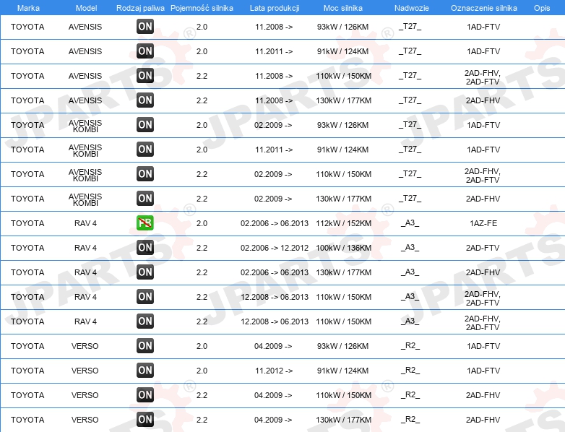Click 2AD-FHV, 2AD-FTV in the AVENSIS KOMBI row
Image resolution: width=565 pixels, height=432 pixels.
[483, 176]
